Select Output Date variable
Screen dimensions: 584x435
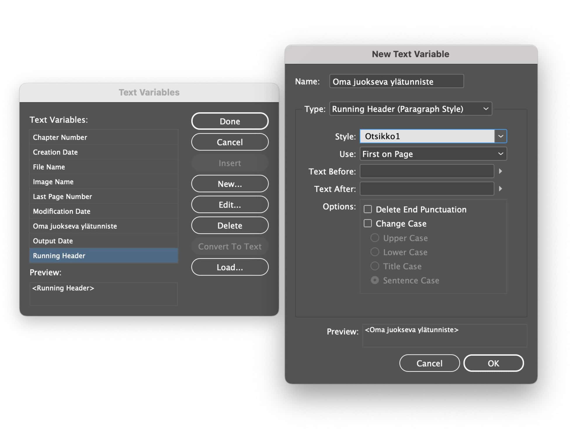tap(104, 241)
